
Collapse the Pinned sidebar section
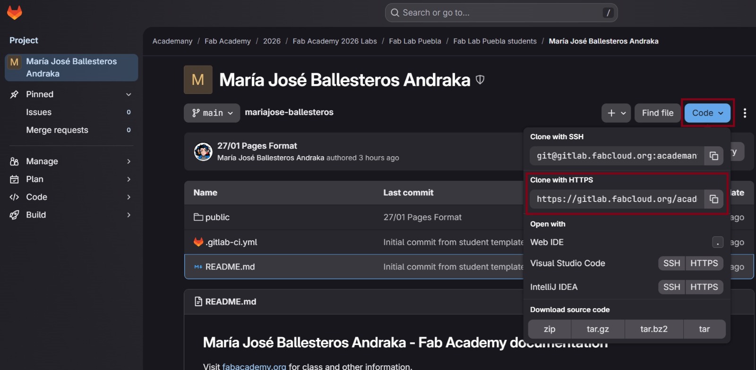(129, 94)
